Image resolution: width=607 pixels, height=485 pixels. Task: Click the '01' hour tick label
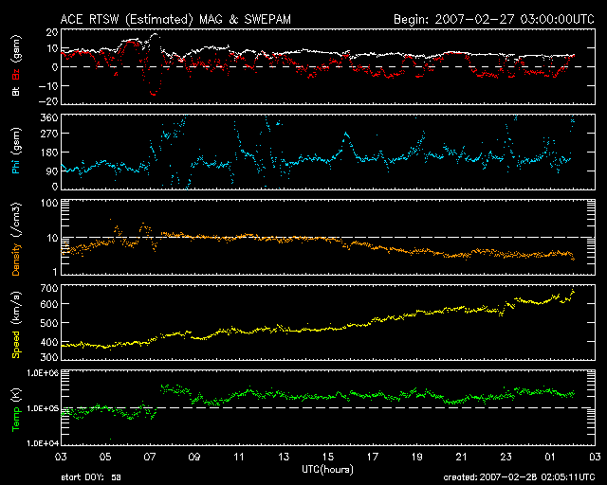[550, 457]
